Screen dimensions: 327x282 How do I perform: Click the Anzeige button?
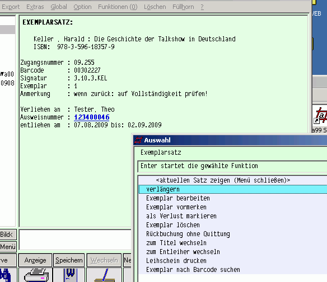[x=35, y=260]
